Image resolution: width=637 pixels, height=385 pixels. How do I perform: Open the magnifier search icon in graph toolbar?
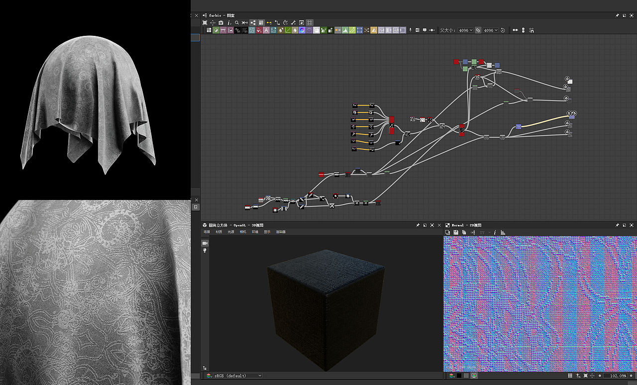coord(237,22)
